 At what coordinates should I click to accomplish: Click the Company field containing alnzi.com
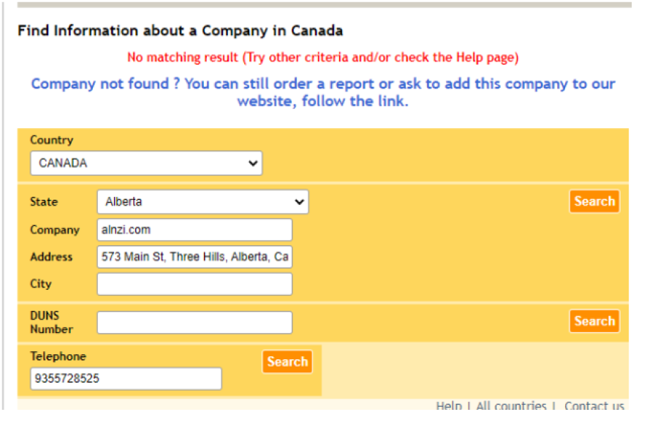[x=194, y=230]
